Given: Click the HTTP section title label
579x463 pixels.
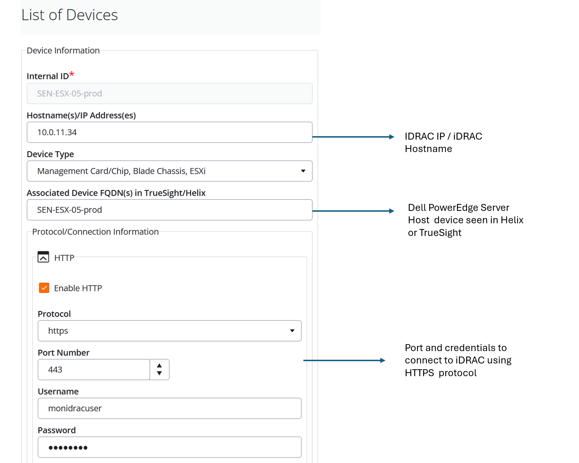Looking at the screenshot, I should pos(64,258).
